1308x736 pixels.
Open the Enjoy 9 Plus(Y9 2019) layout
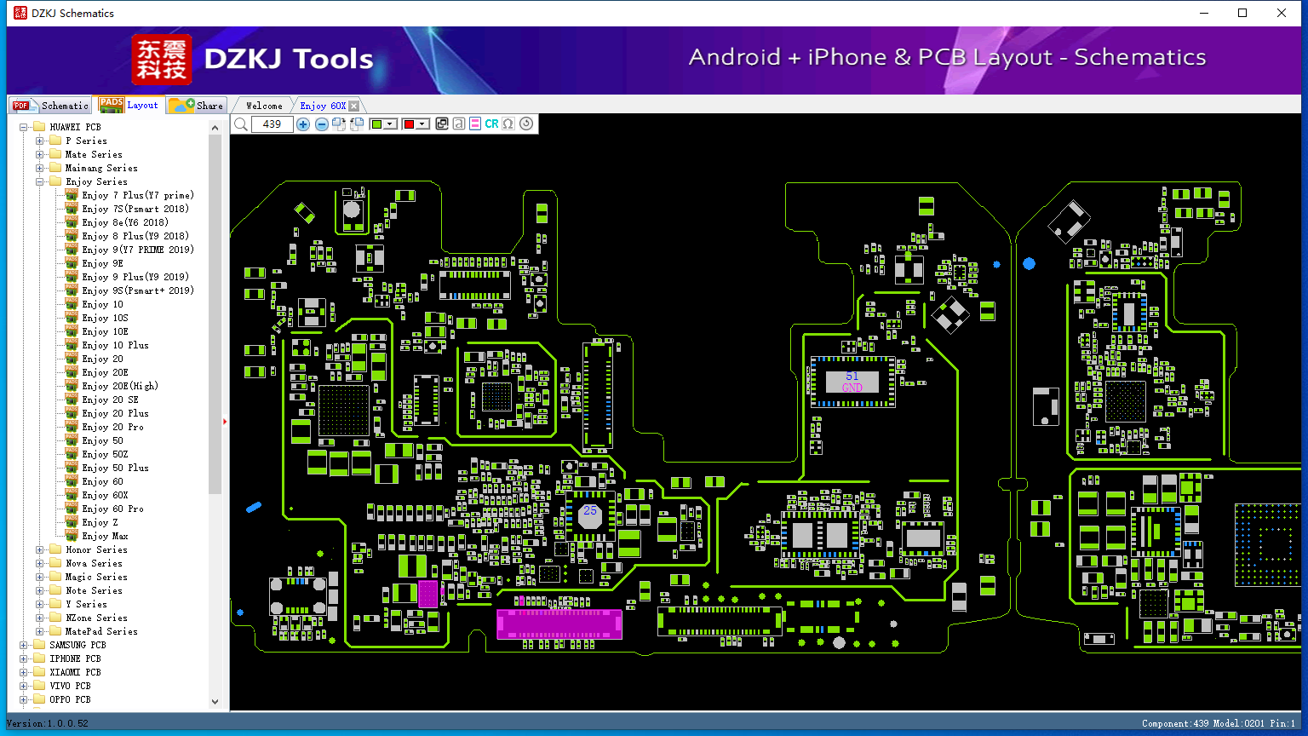135,277
